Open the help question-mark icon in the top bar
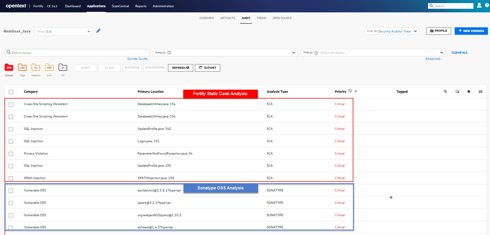The image size is (490, 235). point(487,5)
